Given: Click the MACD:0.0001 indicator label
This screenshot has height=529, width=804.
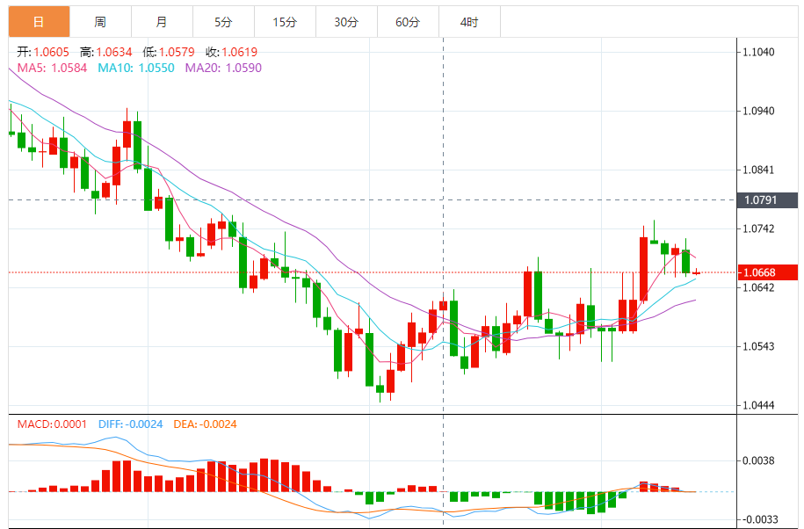Looking at the screenshot, I should (x=53, y=424).
